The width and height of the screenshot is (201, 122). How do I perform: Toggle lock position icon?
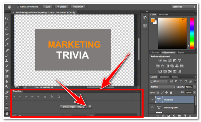(166, 92)
